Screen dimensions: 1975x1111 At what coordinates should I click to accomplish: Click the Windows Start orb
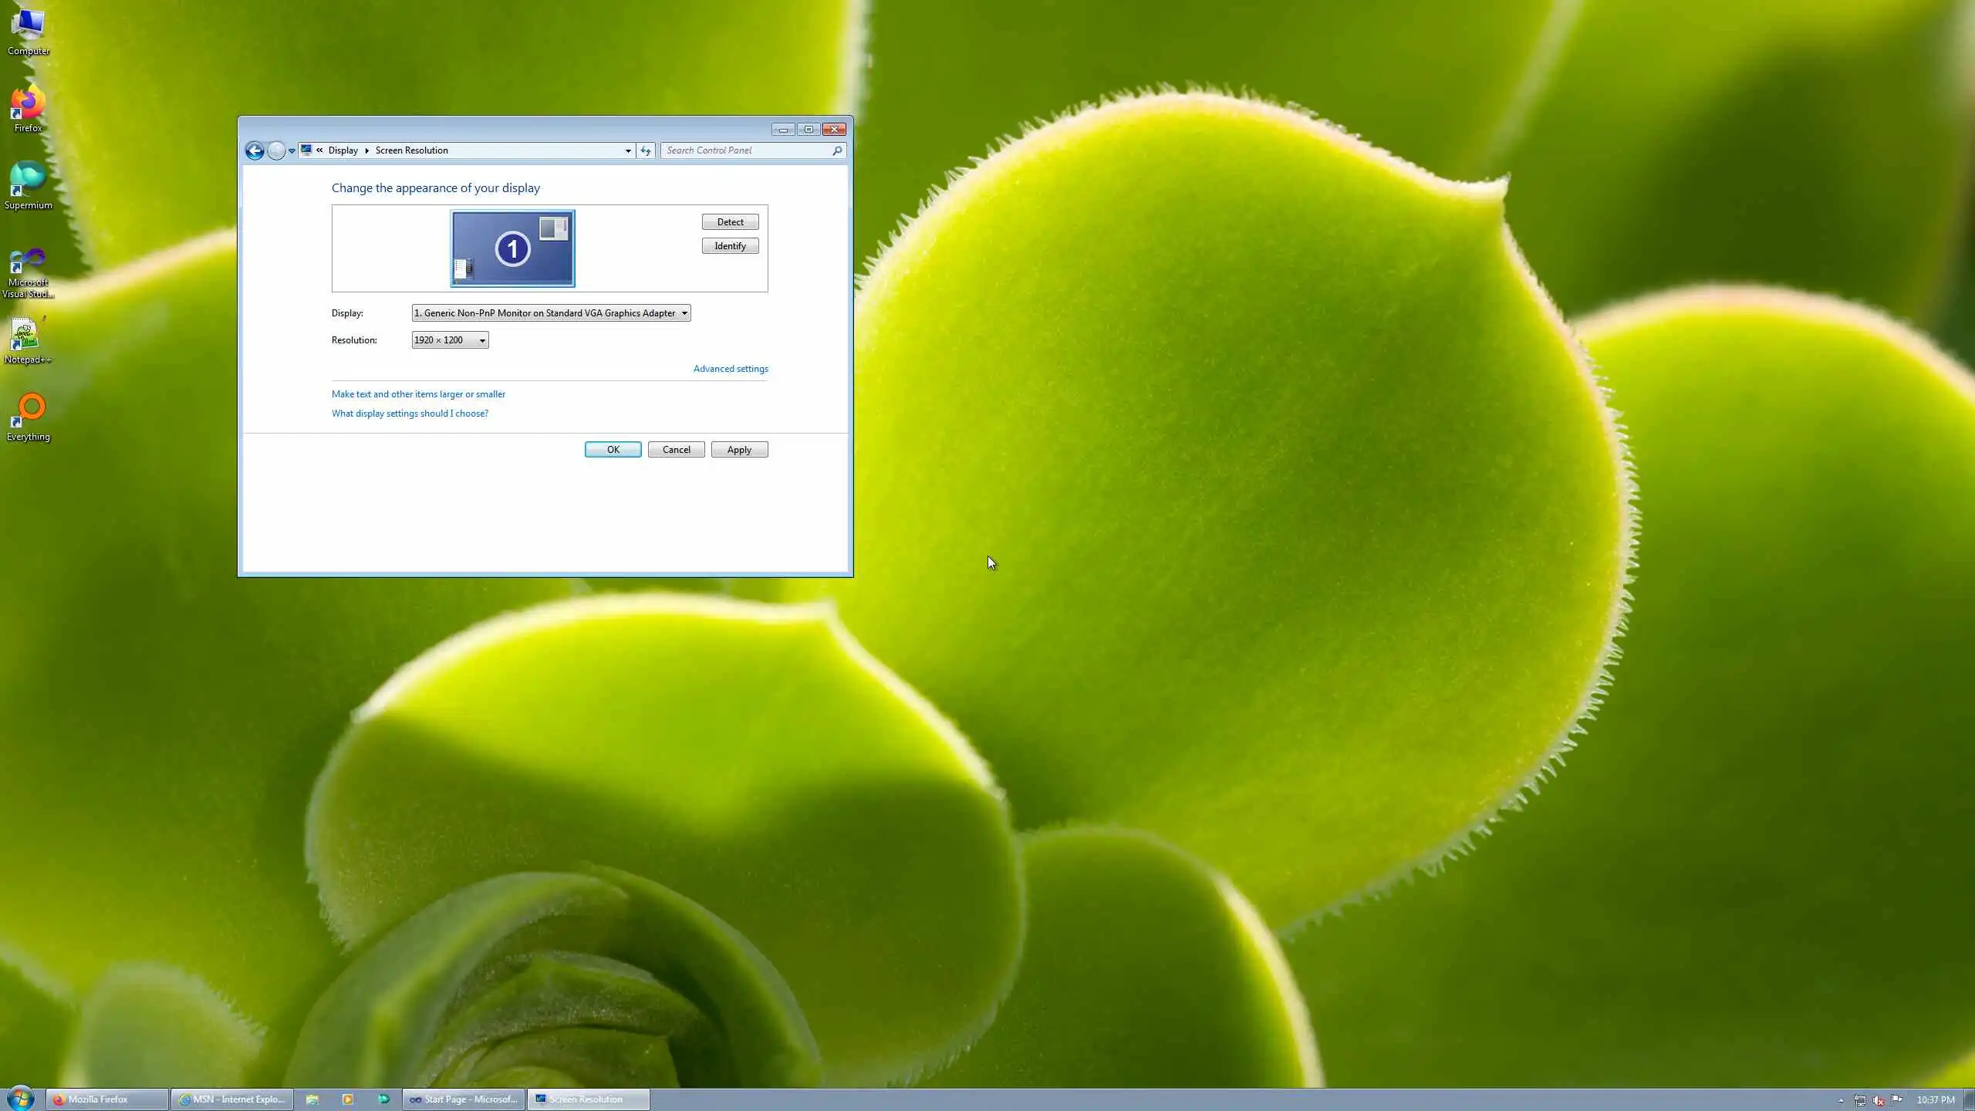tap(21, 1098)
